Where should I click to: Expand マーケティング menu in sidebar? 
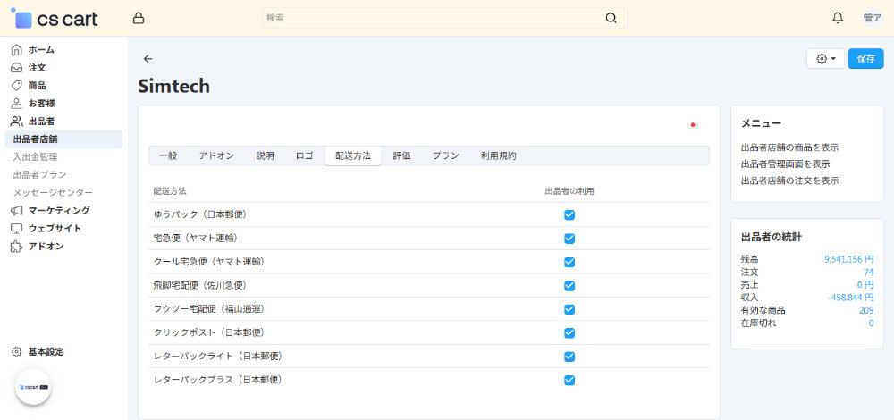pos(58,210)
